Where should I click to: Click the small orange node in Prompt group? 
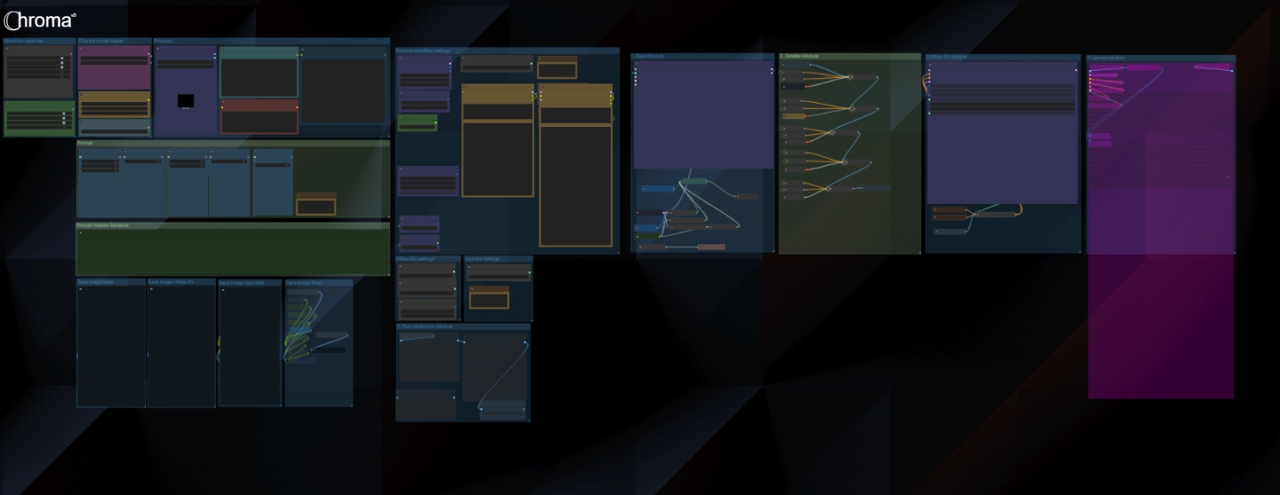coord(316,204)
